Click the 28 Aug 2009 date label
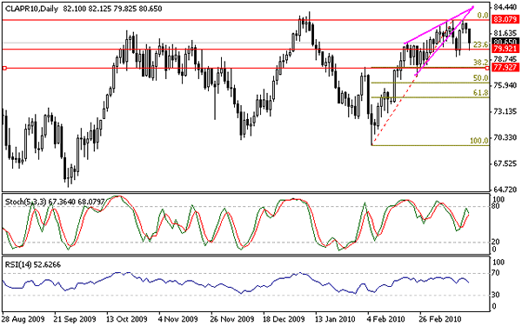The width and height of the screenshot is (522, 326). tap(23, 319)
